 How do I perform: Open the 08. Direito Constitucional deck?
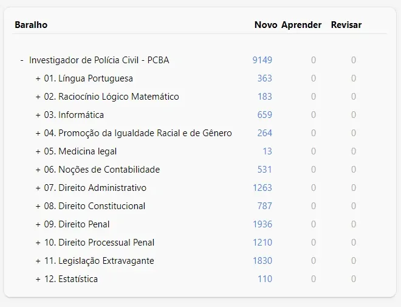click(x=95, y=206)
